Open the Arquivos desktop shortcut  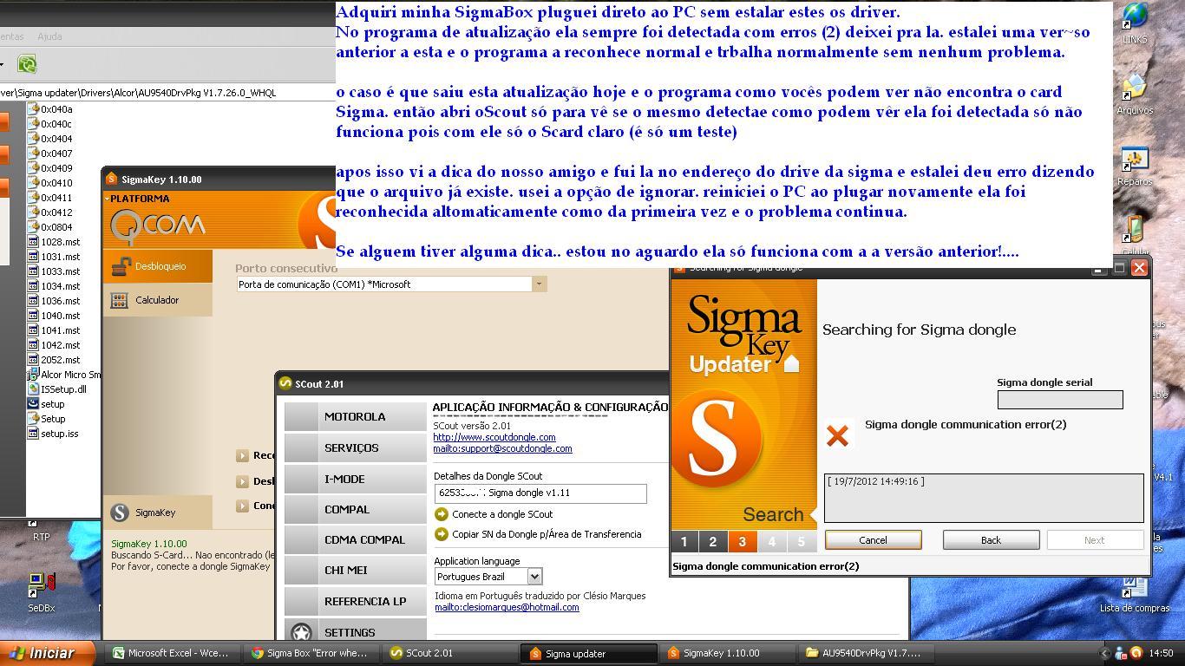[x=1134, y=95]
